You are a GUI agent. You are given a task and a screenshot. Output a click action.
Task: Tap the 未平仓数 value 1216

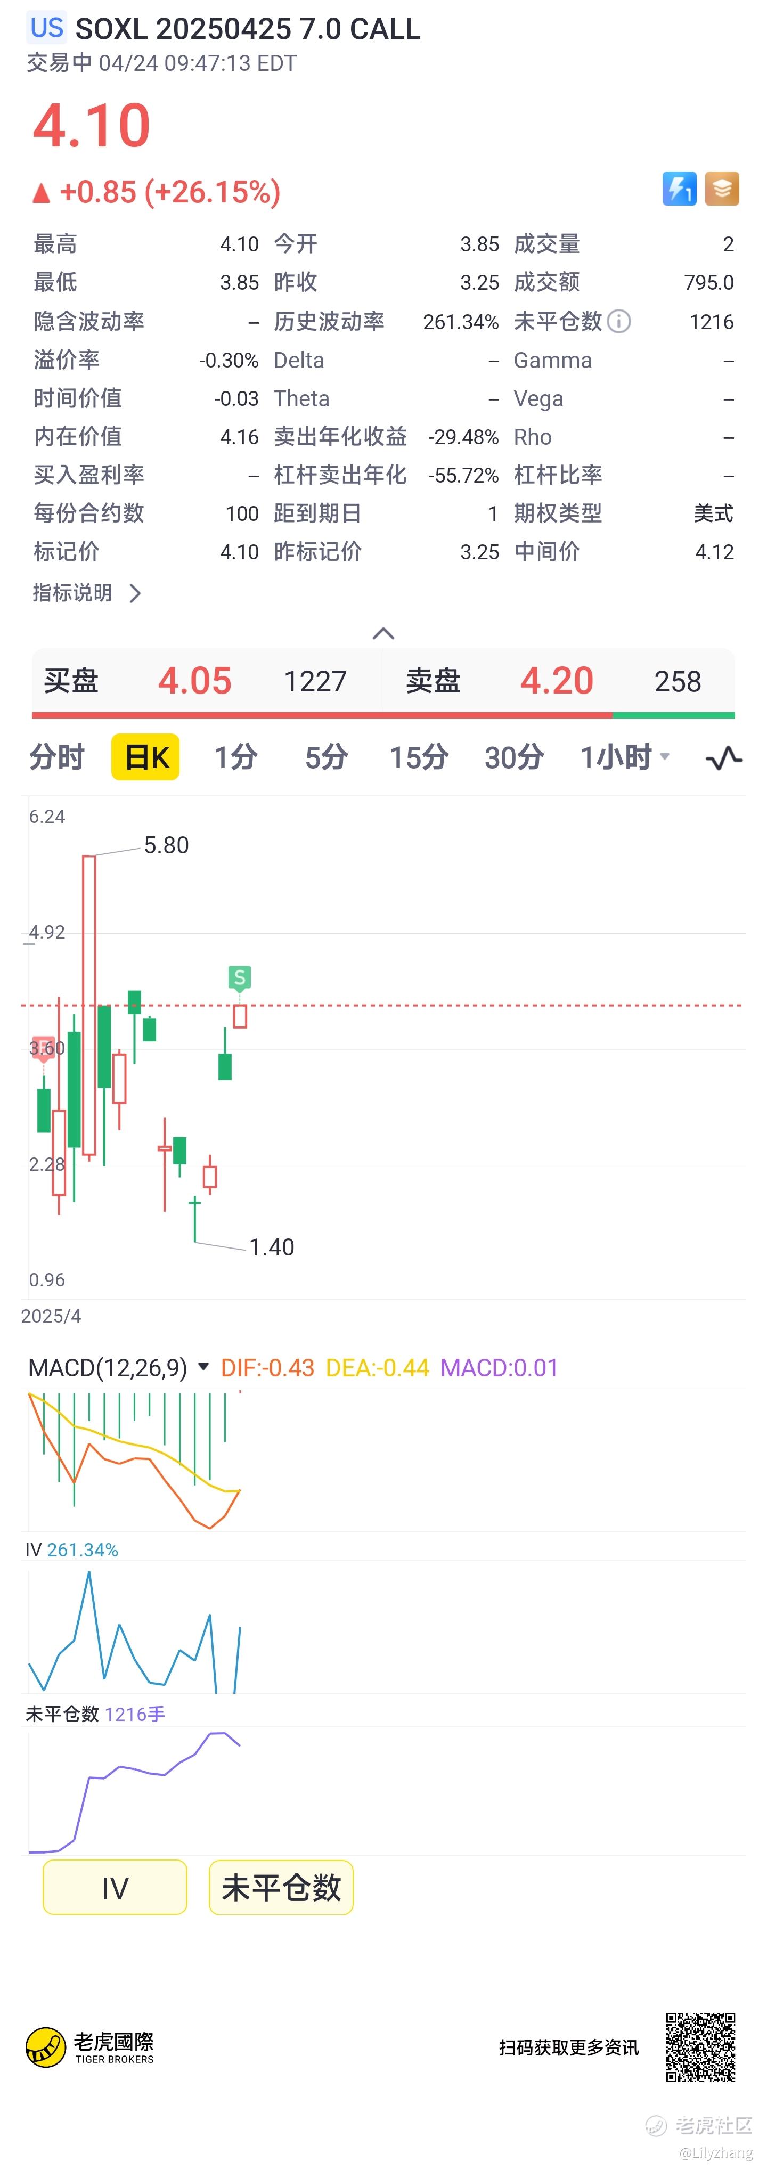coord(712,322)
